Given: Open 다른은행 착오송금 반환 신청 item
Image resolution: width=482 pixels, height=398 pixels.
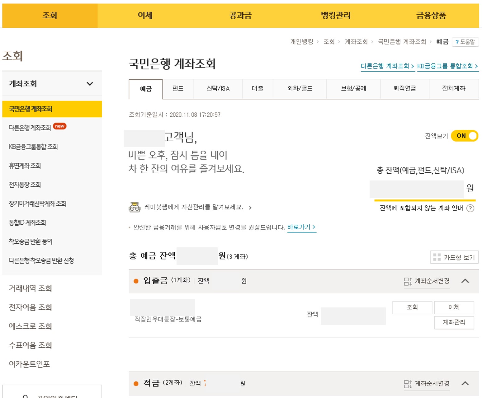Looking at the screenshot, I should (x=41, y=261).
